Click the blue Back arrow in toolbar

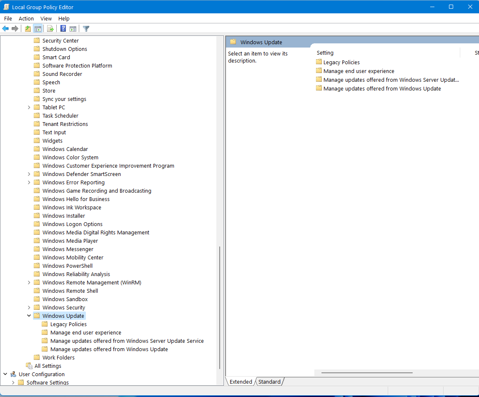point(5,29)
